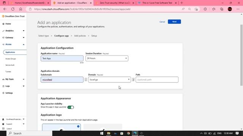Open Applications in the sidebar
Screen dimensions: 243x136
point(15,52)
